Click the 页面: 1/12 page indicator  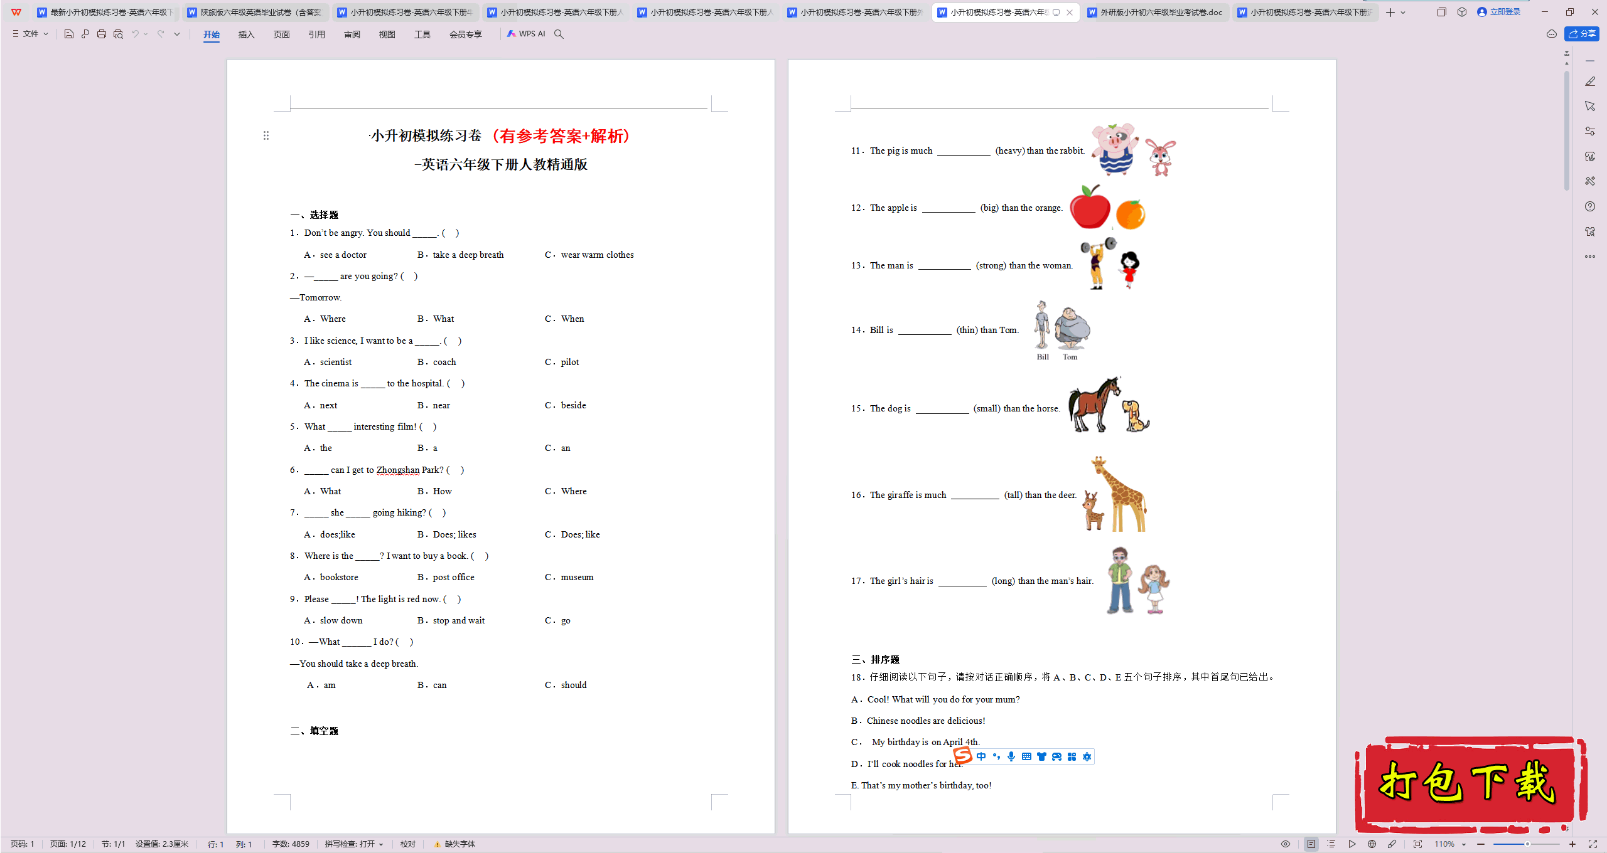pos(68,844)
